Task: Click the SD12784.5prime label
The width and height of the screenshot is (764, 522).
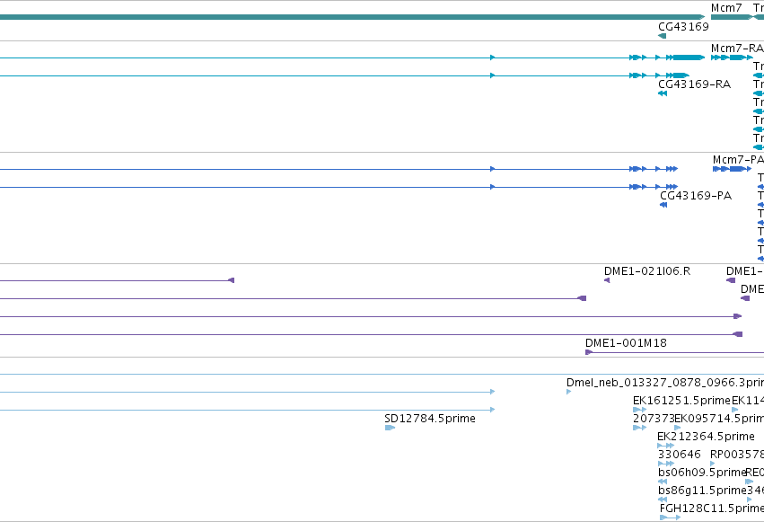Action: (430, 419)
